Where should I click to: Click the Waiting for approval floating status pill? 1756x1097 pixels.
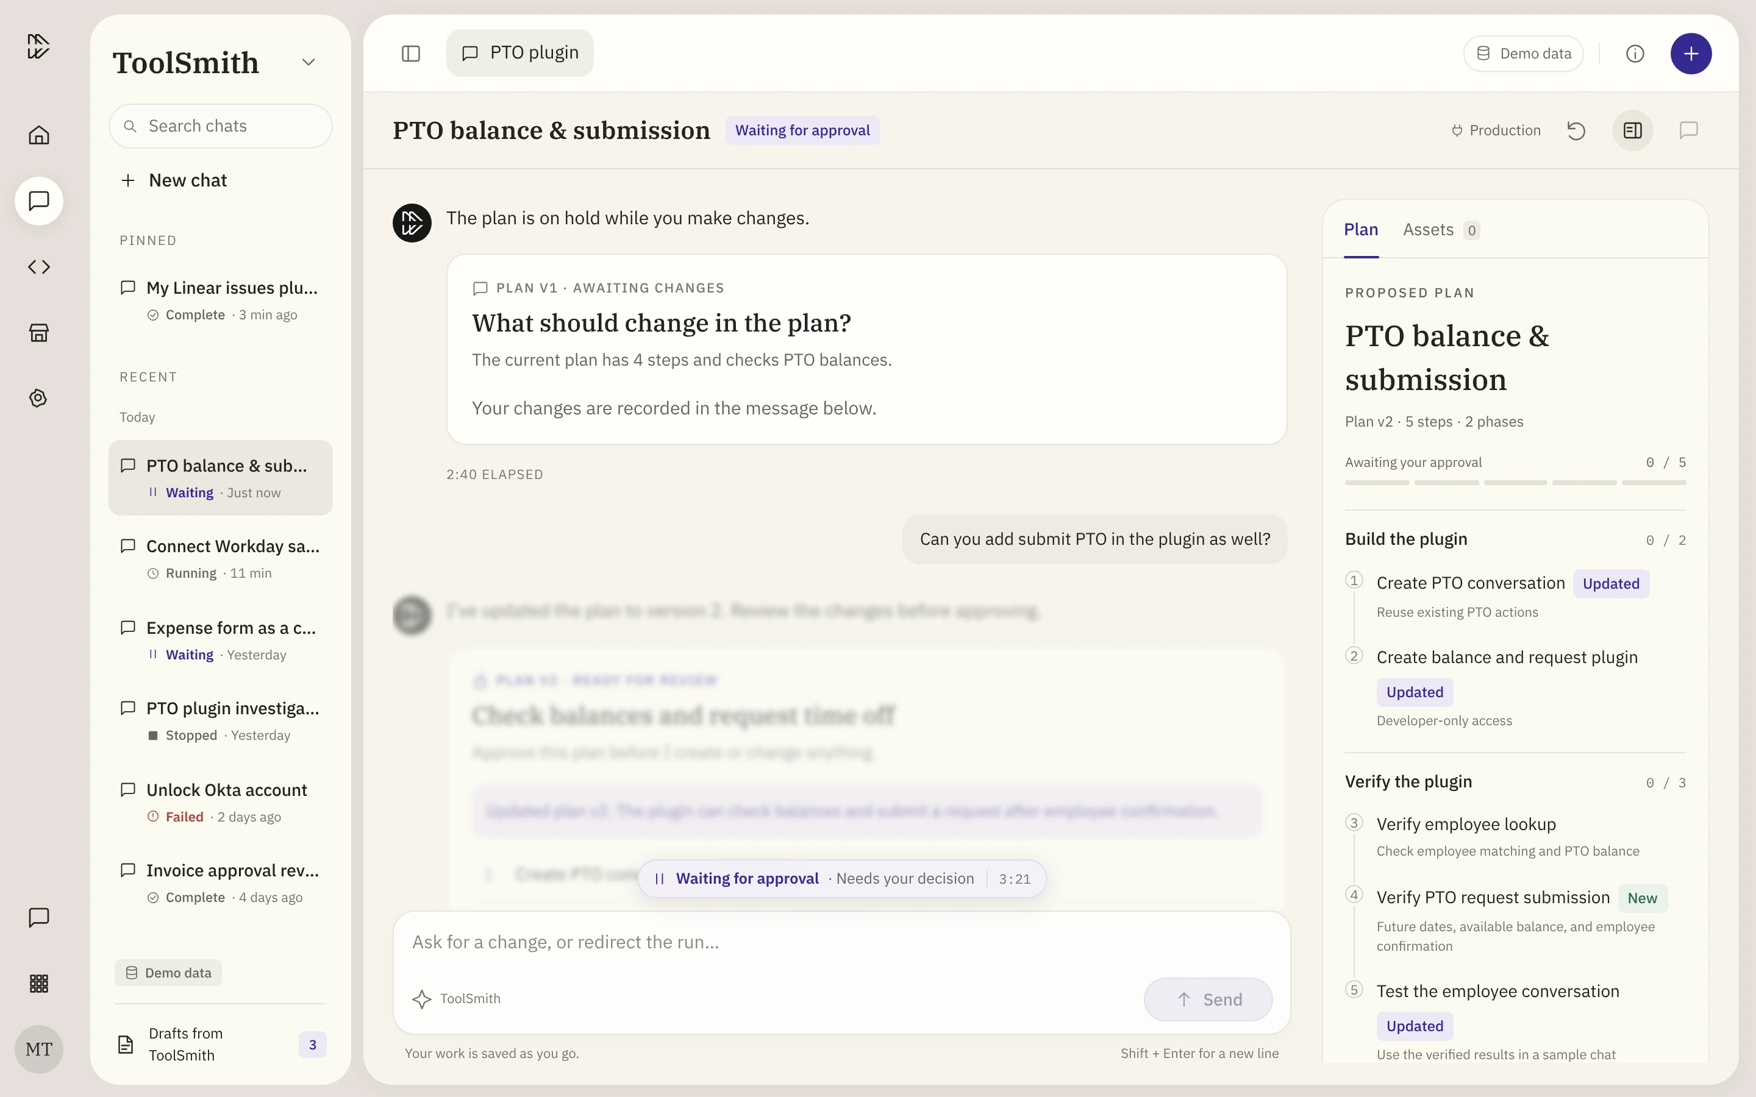841,879
